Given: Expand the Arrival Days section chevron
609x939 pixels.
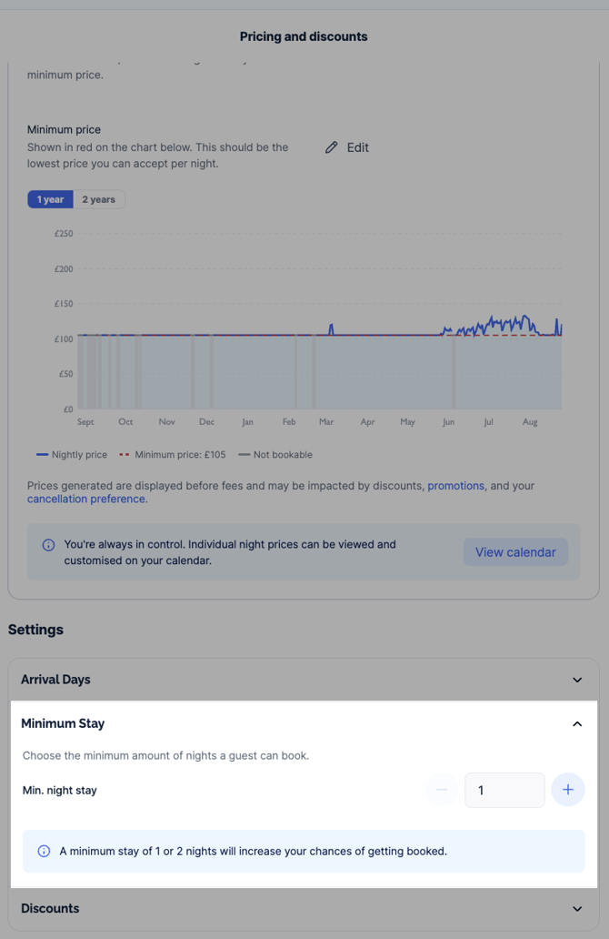Looking at the screenshot, I should tap(577, 680).
